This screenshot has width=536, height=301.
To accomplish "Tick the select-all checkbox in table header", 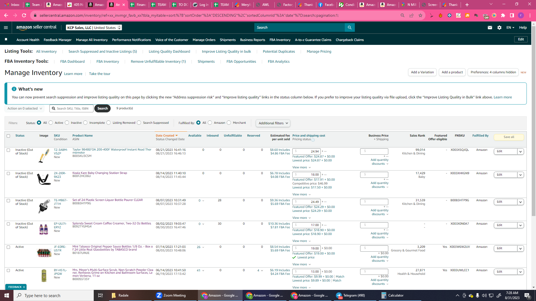I will pos(8,136).
